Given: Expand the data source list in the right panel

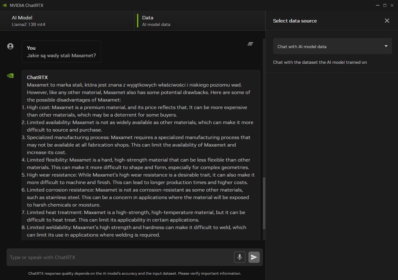Looking at the screenshot, I should (x=332, y=46).
